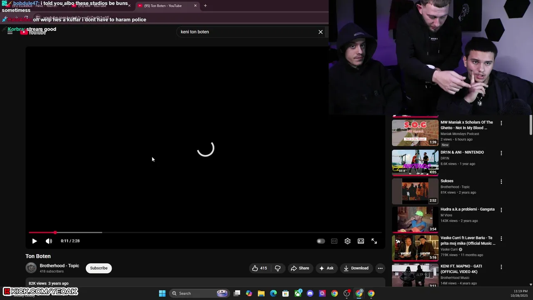Open DR1N & ANI - NINTENDO thumbnail
Screen dimensions: 533x300
point(415,162)
